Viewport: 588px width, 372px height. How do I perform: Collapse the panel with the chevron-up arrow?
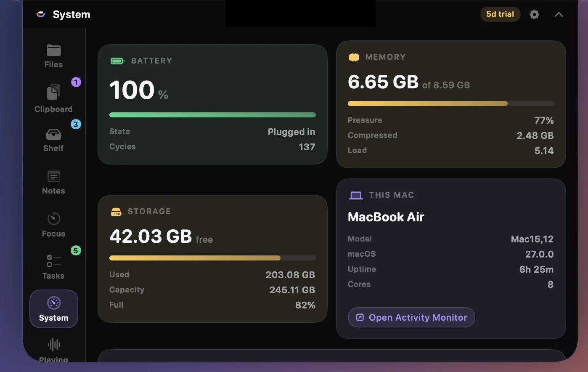click(x=559, y=14)
